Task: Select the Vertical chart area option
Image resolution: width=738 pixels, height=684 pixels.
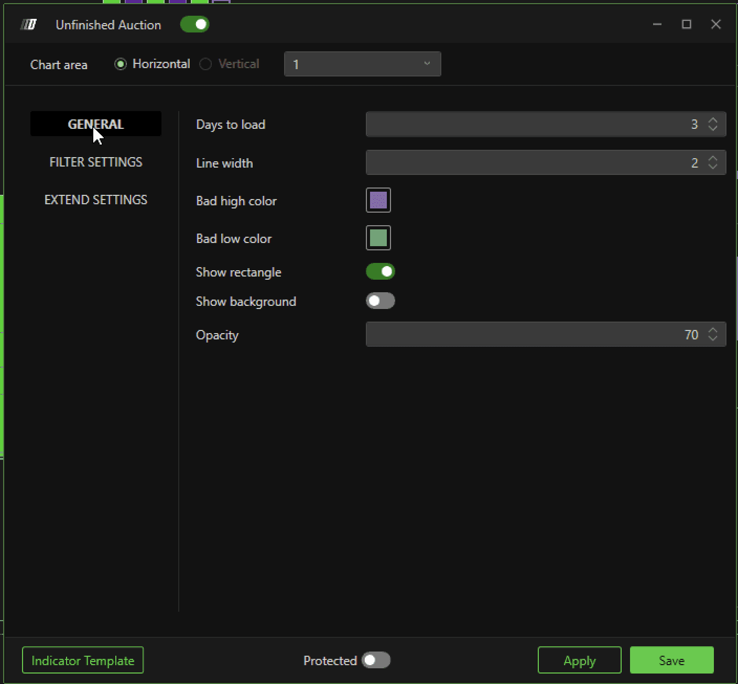Action: [x=230, y=64]
